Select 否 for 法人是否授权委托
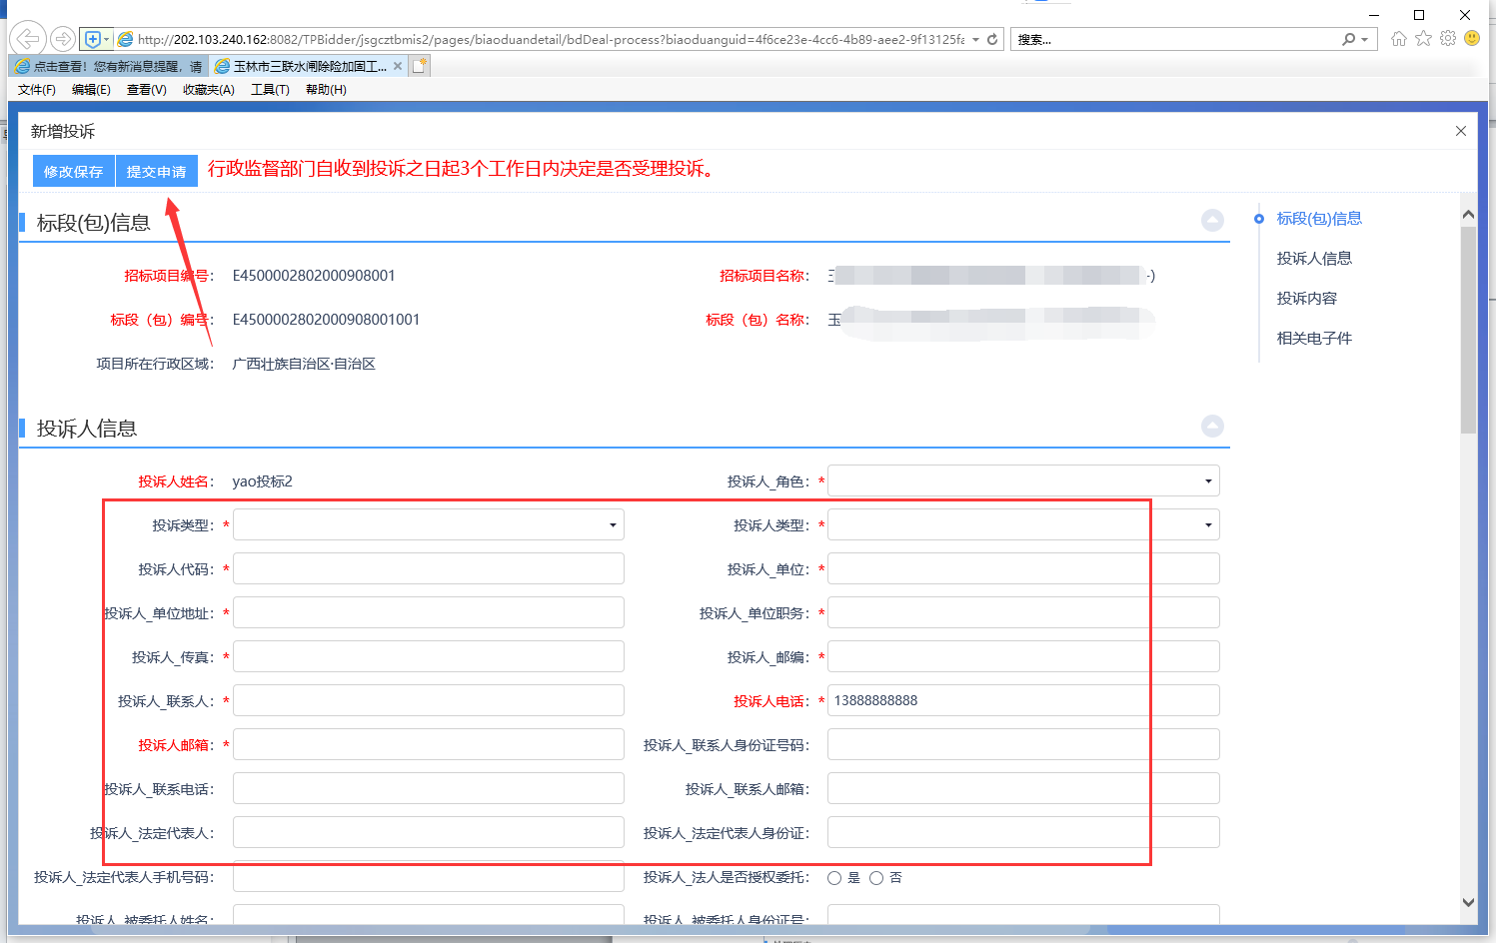The height and width of the screenshot is (943, 1496). coord(876,878)
